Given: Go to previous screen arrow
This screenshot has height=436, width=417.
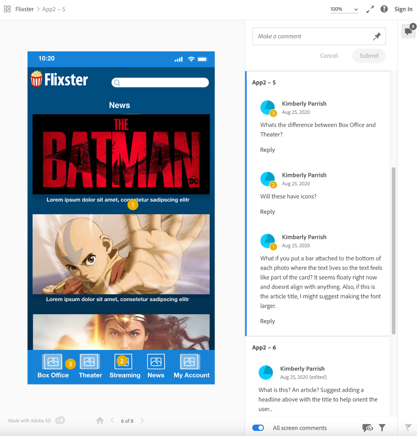Looking at the screenshot, I should pyautogui.click(x=112, y=420).
